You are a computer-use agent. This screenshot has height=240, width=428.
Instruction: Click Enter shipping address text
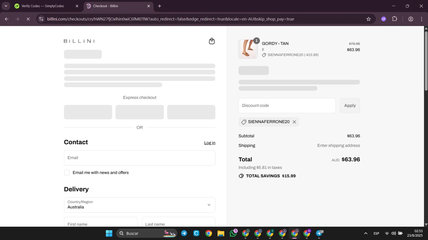click(339, 146)
